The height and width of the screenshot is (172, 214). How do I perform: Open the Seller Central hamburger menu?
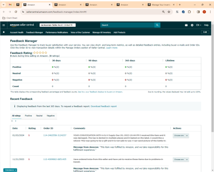coord(4,25)
